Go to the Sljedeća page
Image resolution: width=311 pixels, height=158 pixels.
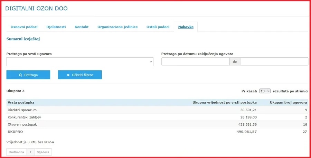coord(43,152)
